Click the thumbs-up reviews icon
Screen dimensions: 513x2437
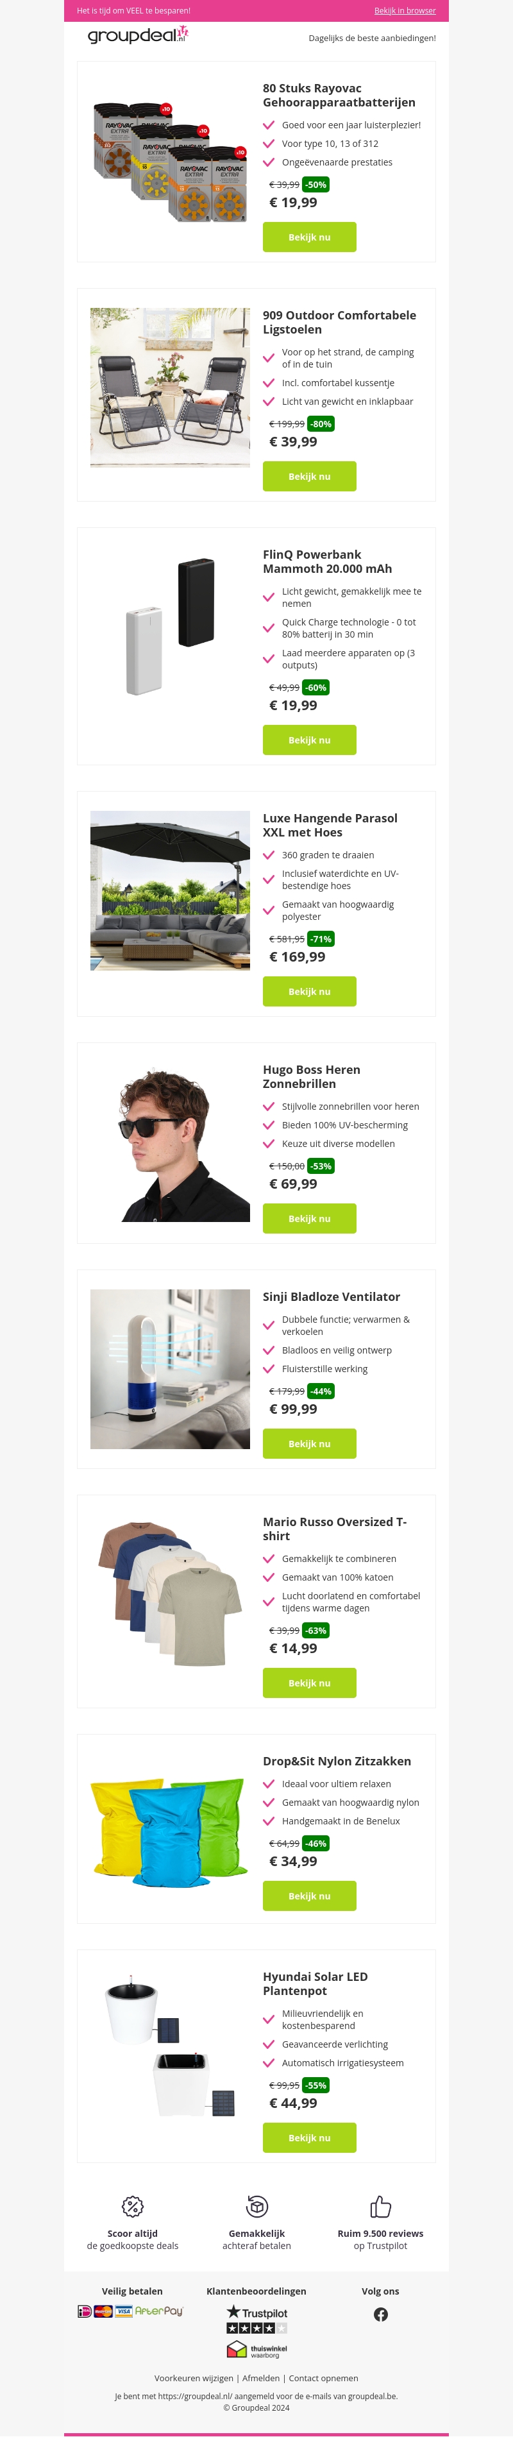point(380,2206)
